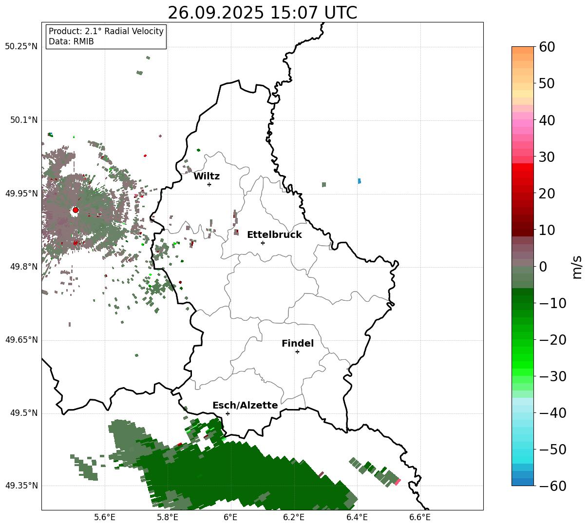
Task: Click the Wiltz city label
Action: (207, 176)
